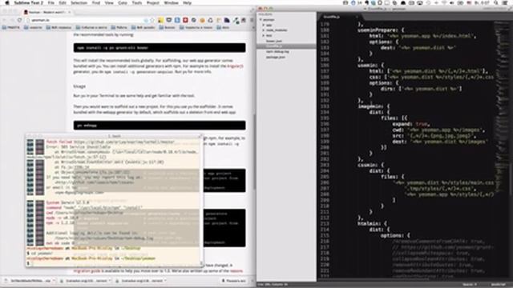The image size is (513, 288).
Task: Open the Selection menu
Action: pyautogui.click(x=79, y=2)
